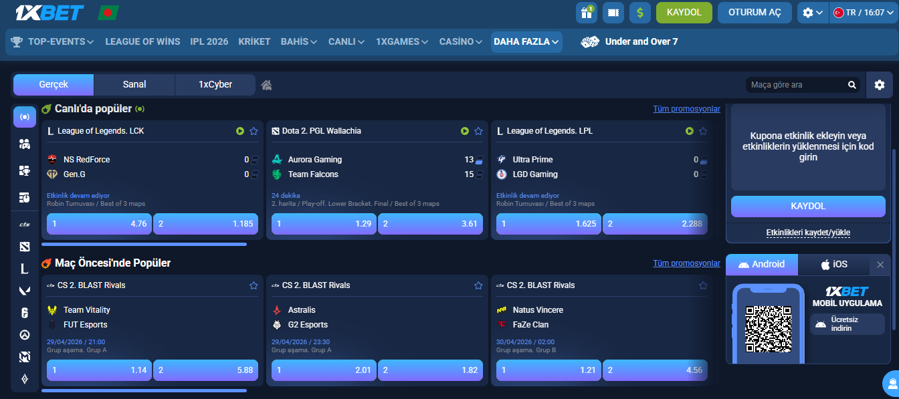Select the Android app tab

click(x=762, y=265)
